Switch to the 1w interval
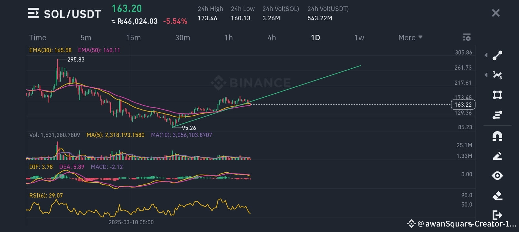Image resolution: width=519 pixels, height=232 pixels. (359, 38)
